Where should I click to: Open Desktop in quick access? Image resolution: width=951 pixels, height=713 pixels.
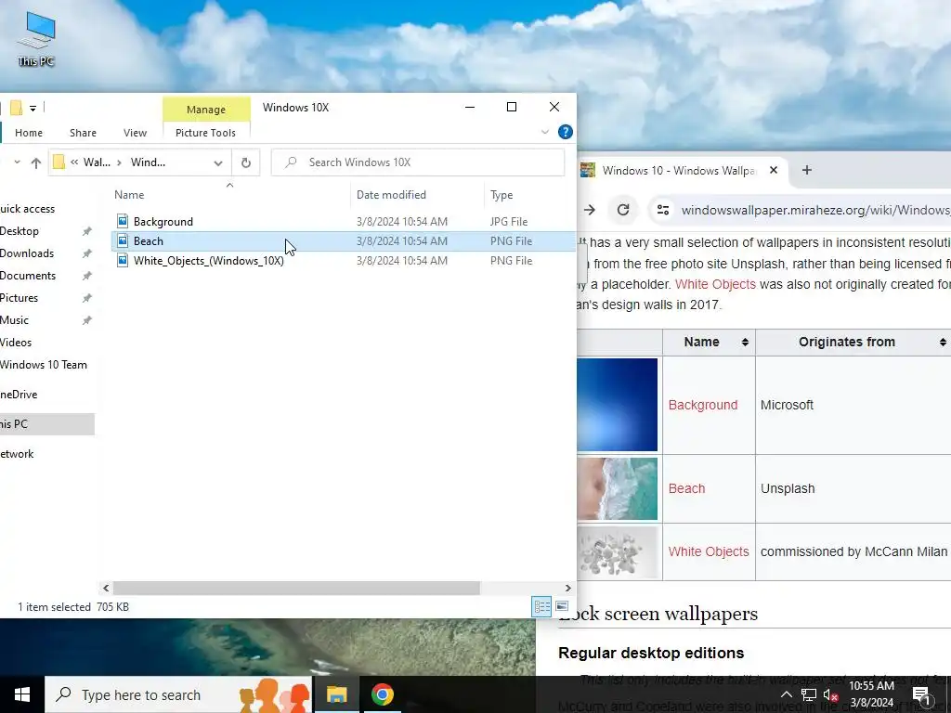(20, 231)
